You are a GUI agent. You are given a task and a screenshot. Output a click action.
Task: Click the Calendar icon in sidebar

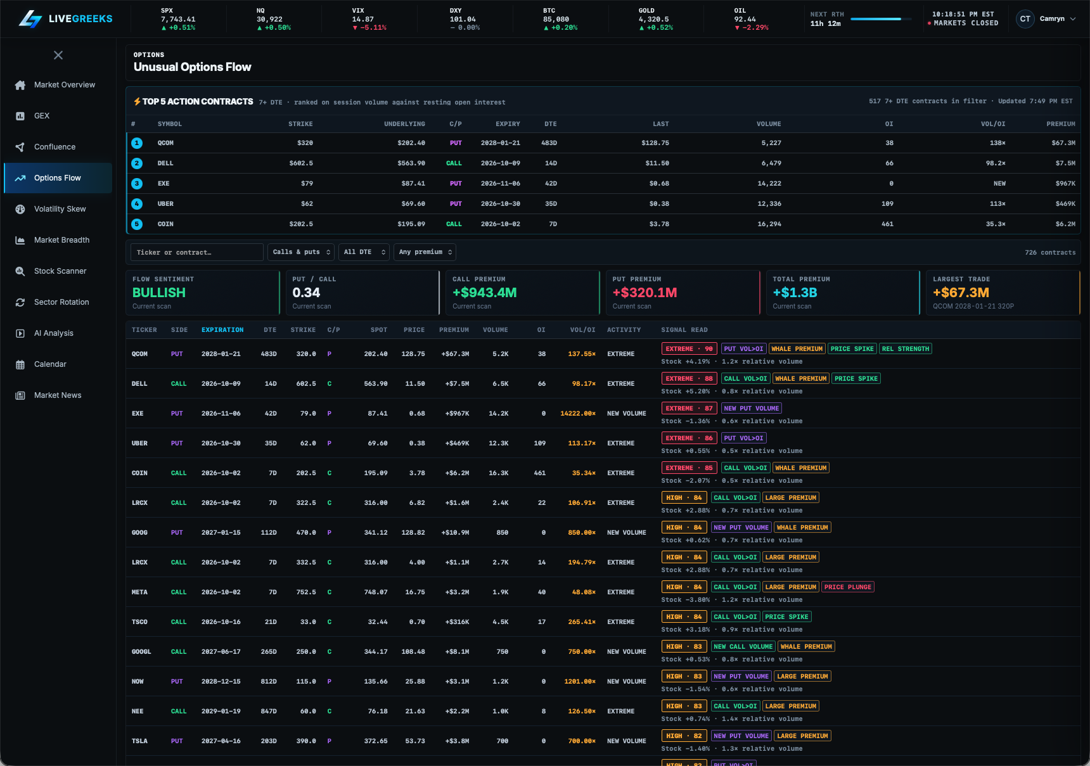point(20,364)
